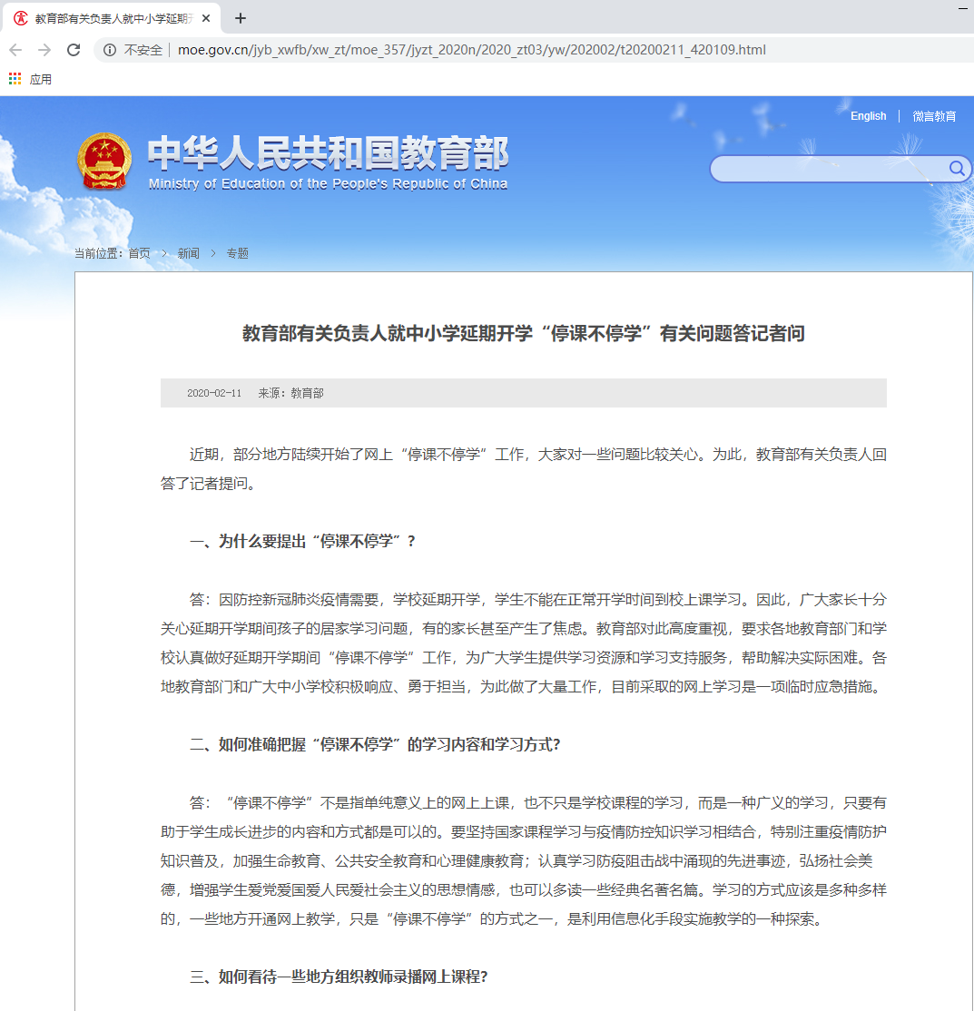Click the browser forward arrow
Screen dimensions: 974x1011
(x=44, y=50)
